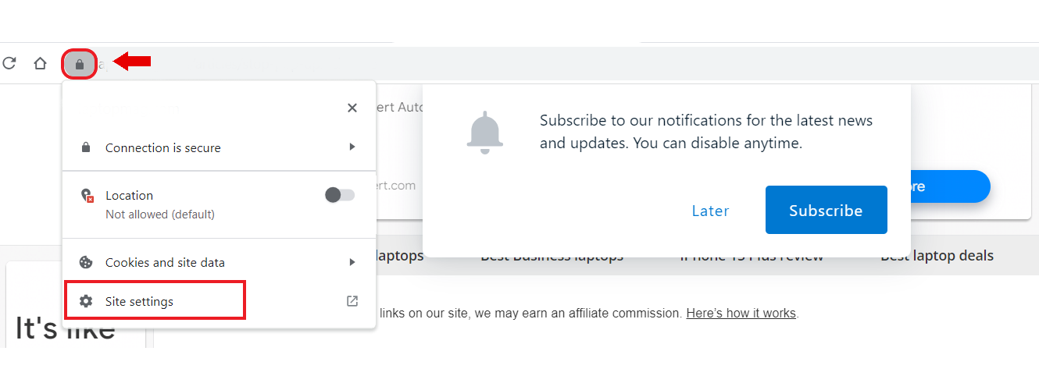
Task: Click the external link icon for Site settings
Action: coord(352,301)
